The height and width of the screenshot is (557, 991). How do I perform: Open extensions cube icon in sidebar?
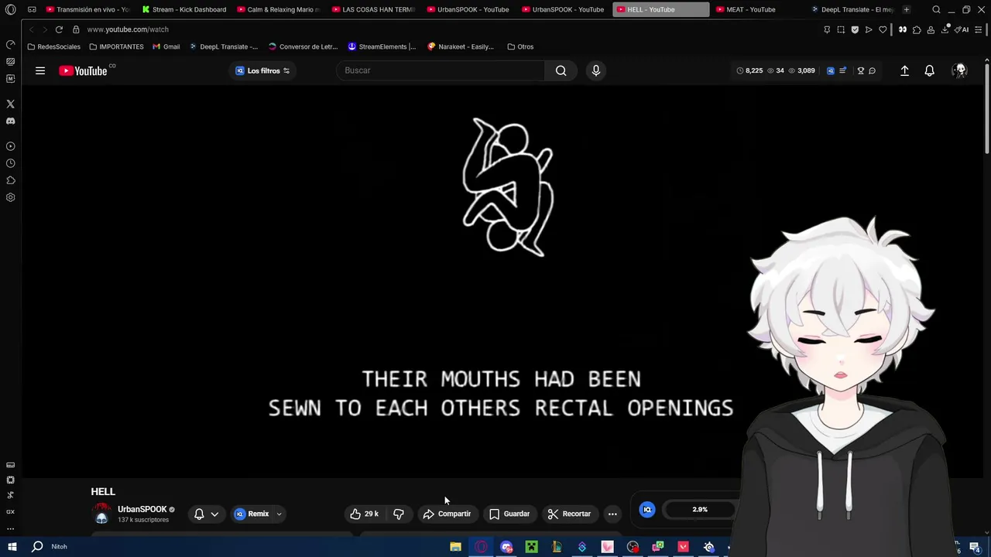coord(10,180)
